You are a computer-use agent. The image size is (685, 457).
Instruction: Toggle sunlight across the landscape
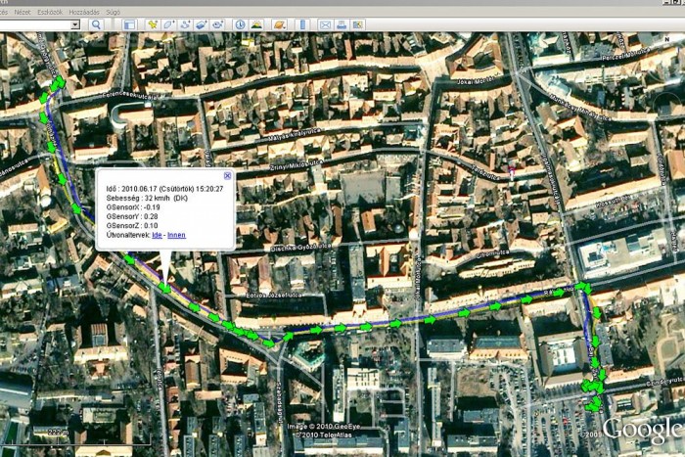click(x=256, y=23)
